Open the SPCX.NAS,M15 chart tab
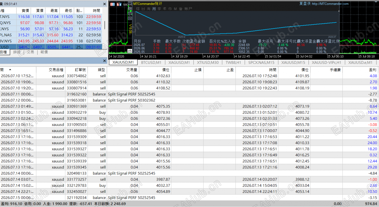 tap(261, 62)
